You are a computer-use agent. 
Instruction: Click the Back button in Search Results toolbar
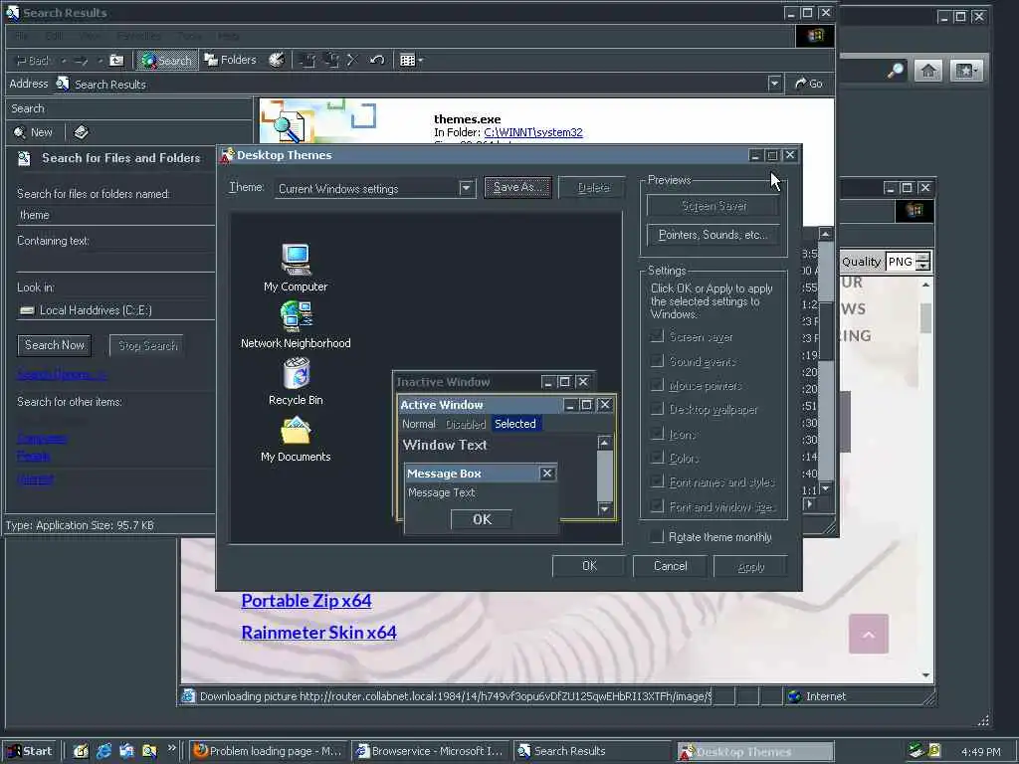pyautogui.click(x=33, y=61)
